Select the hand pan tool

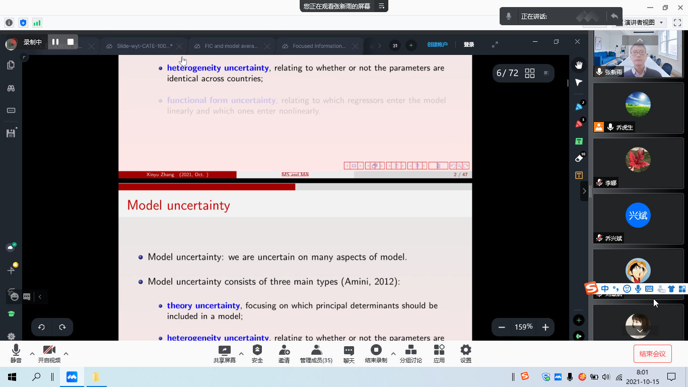click(579, 64)
